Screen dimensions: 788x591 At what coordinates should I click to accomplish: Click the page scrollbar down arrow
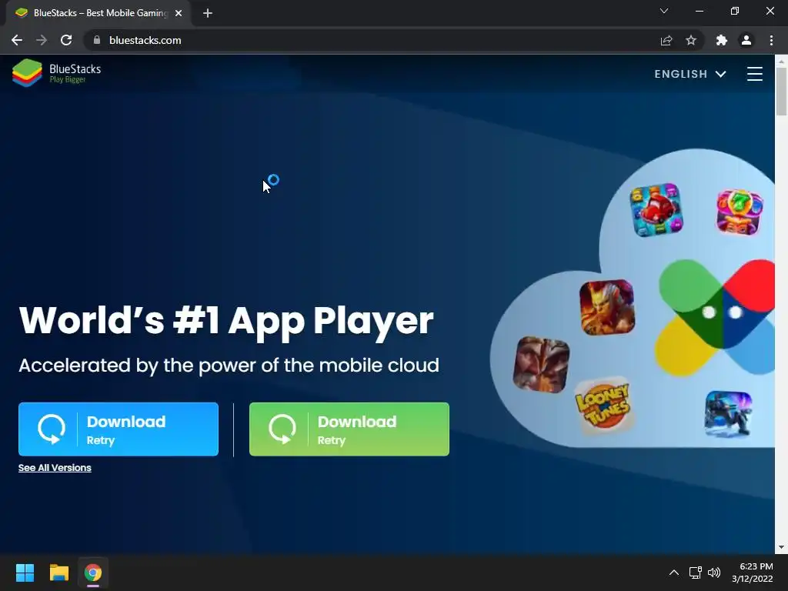tap(781, 547)
